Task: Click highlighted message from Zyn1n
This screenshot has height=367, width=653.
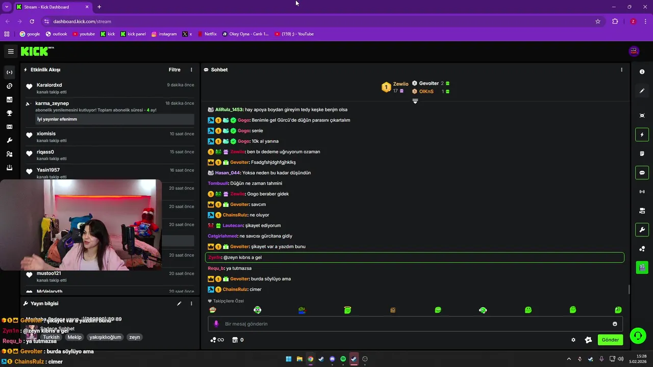Action: point(414,257)
